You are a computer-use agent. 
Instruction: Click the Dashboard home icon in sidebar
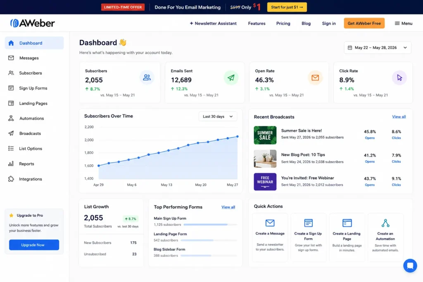pos(11,43)
